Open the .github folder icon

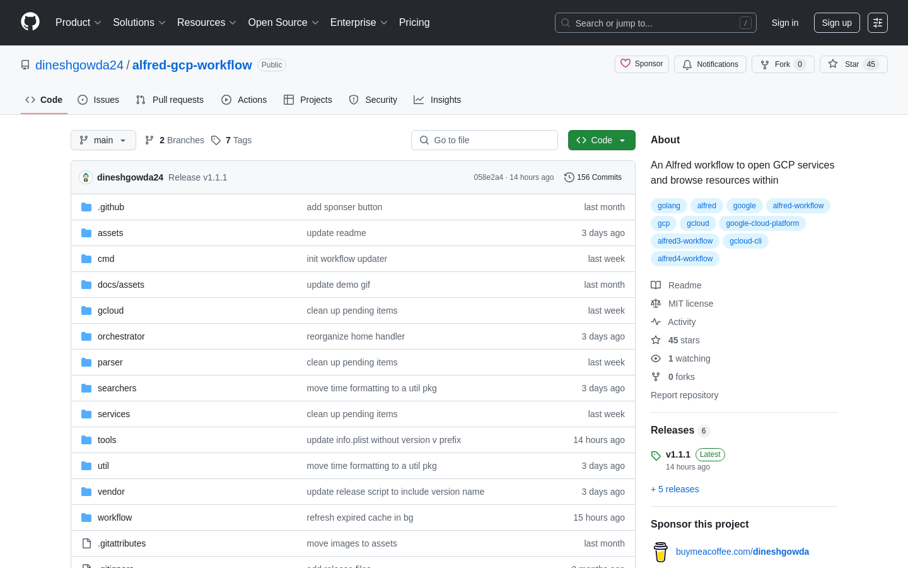click(86, 207)
